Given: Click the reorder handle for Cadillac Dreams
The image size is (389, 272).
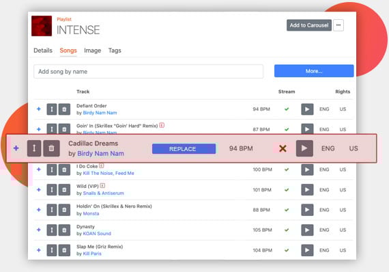Looking at the screenshot, I should pyautogui.click(x=34, y=148).
